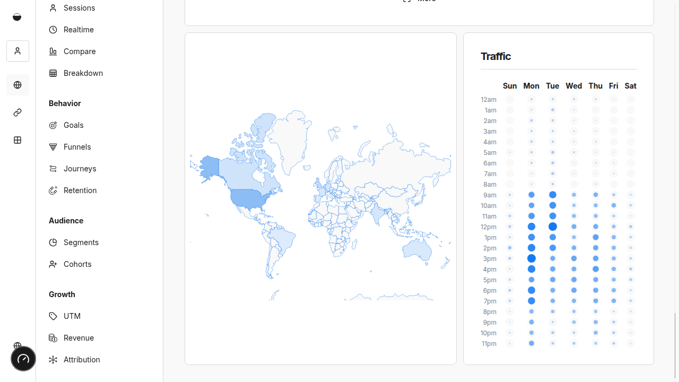Open the Cohorts page
This screenshot has width=679, height=382.
pos(77,264)
